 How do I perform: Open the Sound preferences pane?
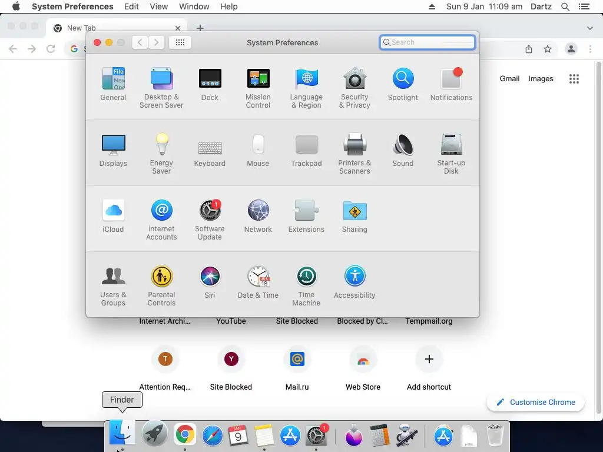tap(403, 150)
